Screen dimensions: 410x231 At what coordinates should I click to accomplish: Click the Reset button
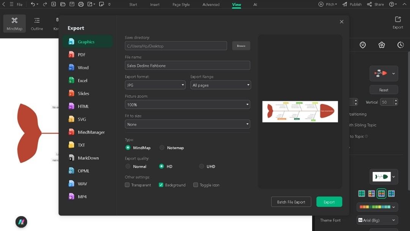[x=383, y=90]
